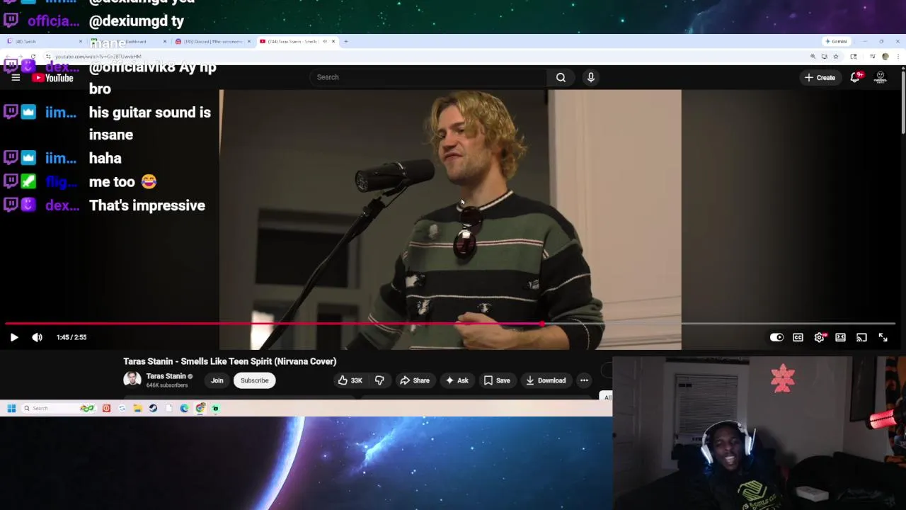Dislike the video with thumbs down
This screenshot has width=906, height=510.
(x=379, y=380)
